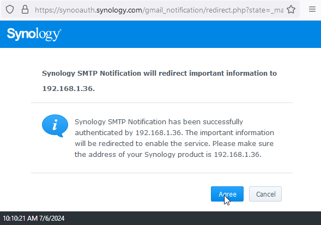Select the bold 192.168.1.36 heading address

point(68,89)
